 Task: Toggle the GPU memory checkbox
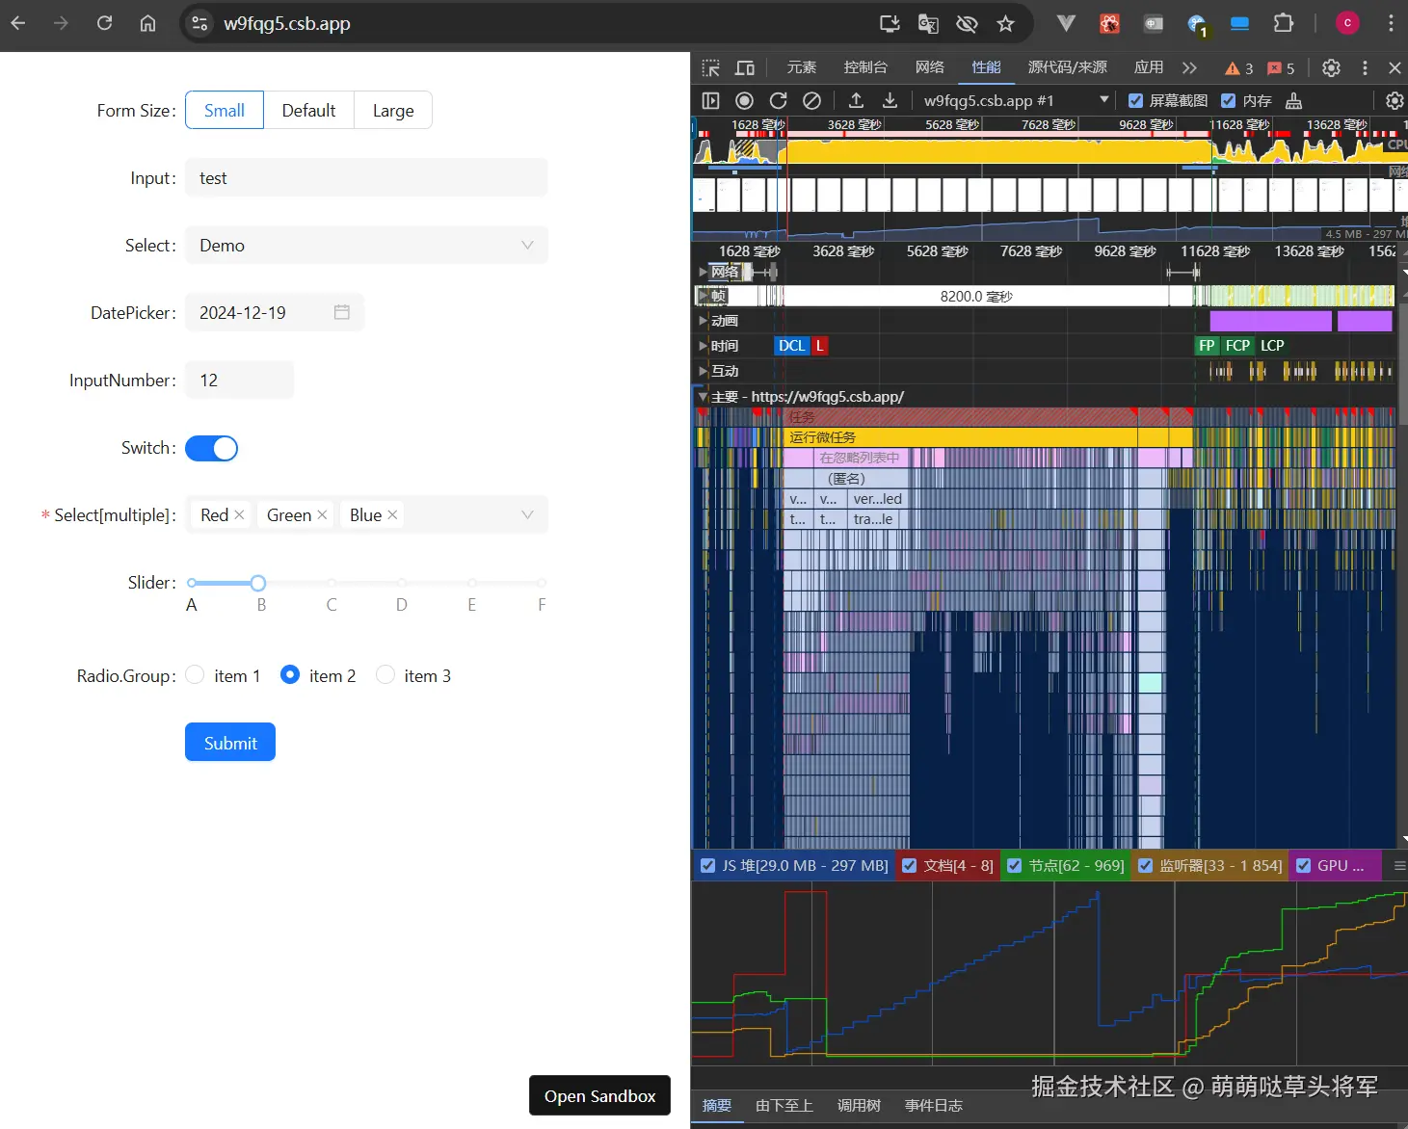1303,865
